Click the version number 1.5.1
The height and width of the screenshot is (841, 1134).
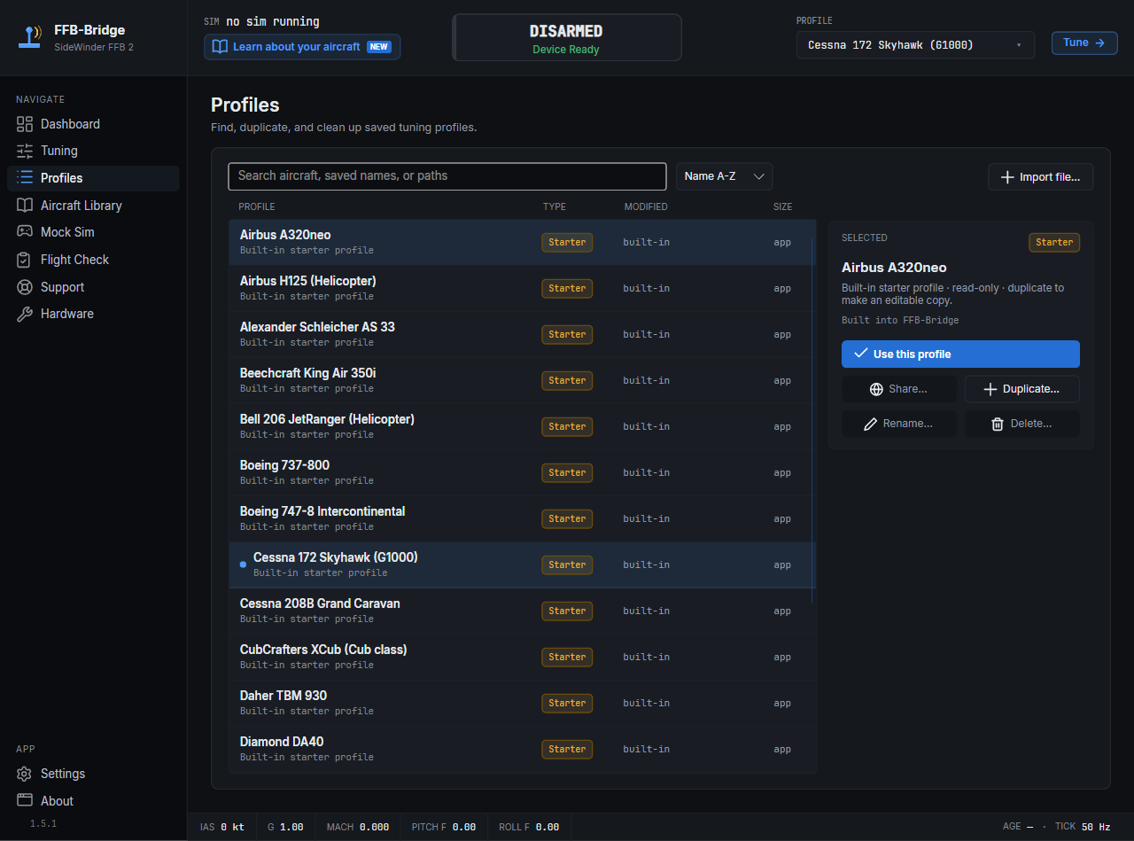click(43, 823)
